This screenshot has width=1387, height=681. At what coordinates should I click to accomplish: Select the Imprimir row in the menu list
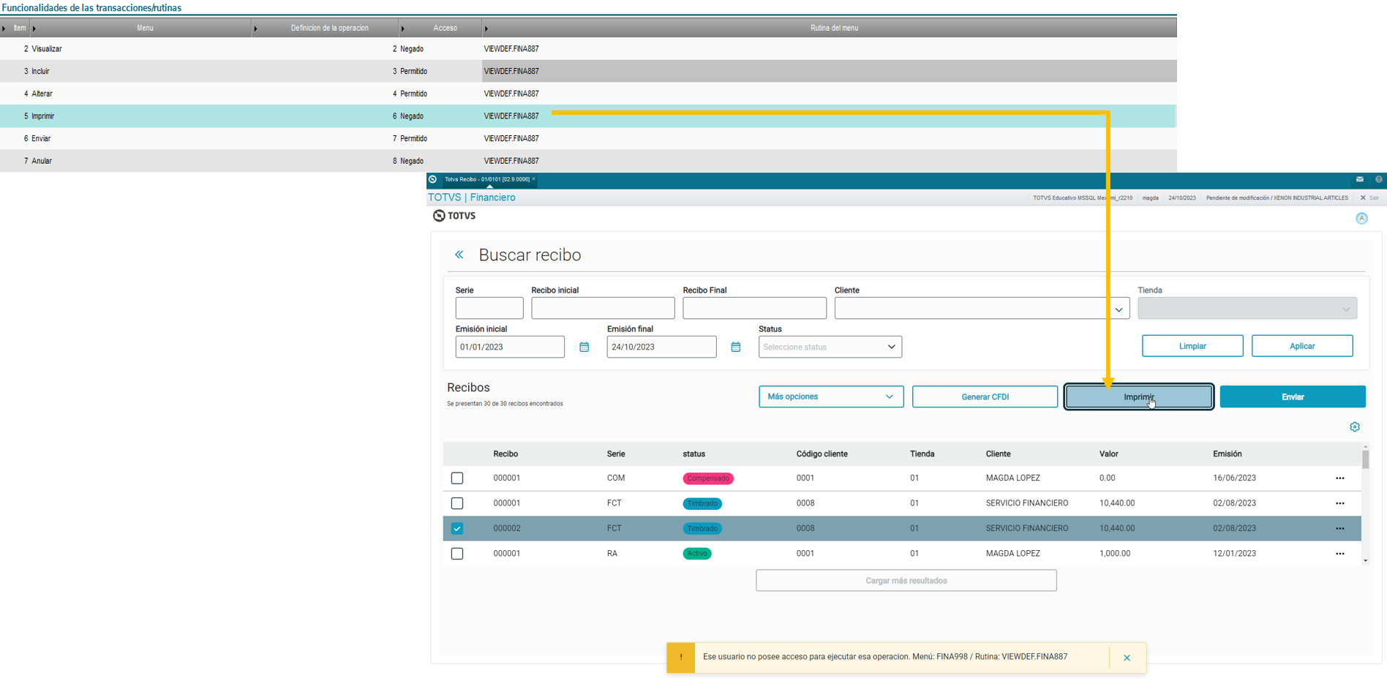(x=588, y=116)
